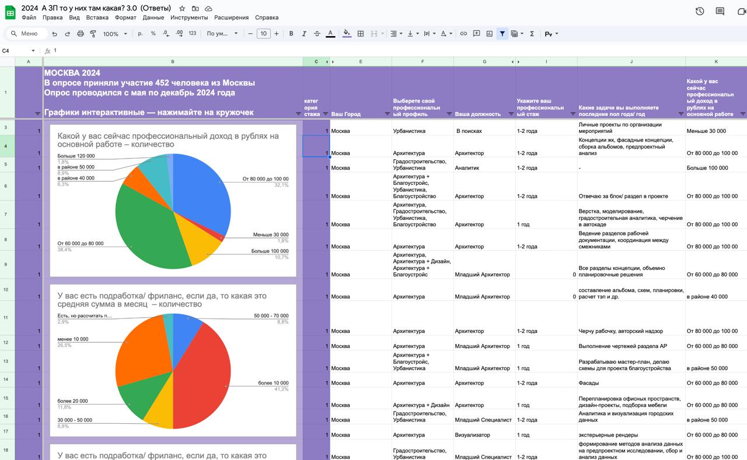Viewport: 747px width, 460px height.
Task: Open the comments panel icon
Action: [x=720, y=11]
